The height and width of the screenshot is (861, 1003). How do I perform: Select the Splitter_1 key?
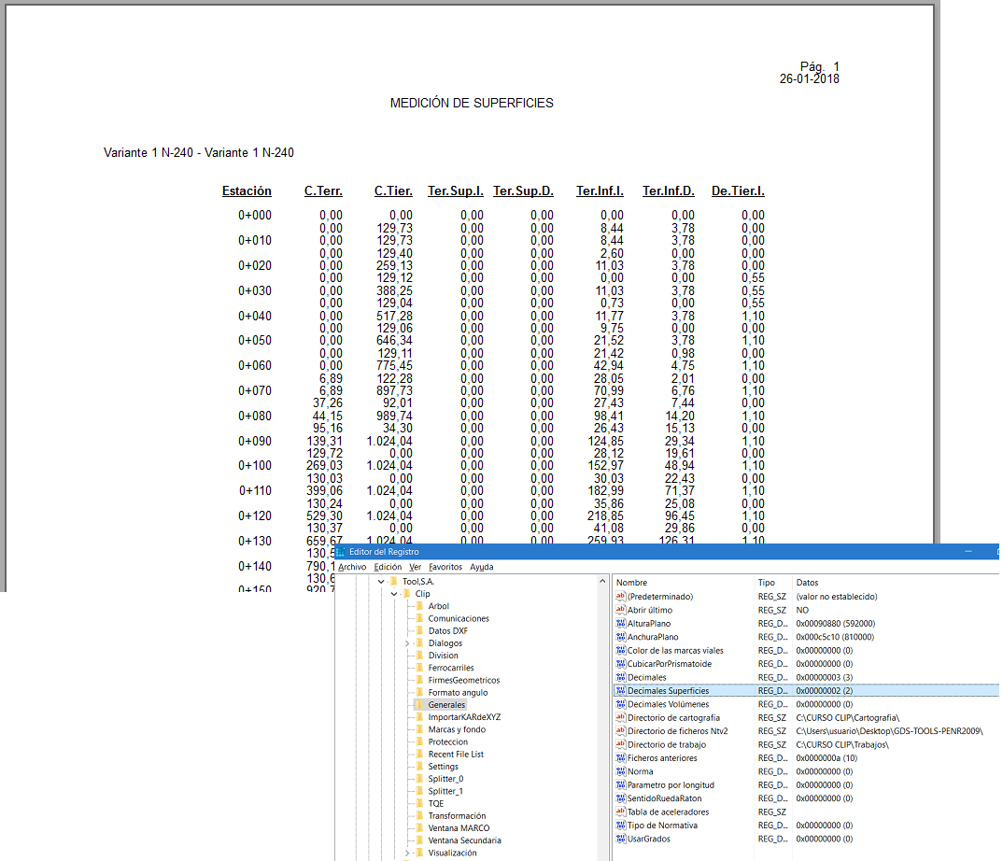(445, 791)
